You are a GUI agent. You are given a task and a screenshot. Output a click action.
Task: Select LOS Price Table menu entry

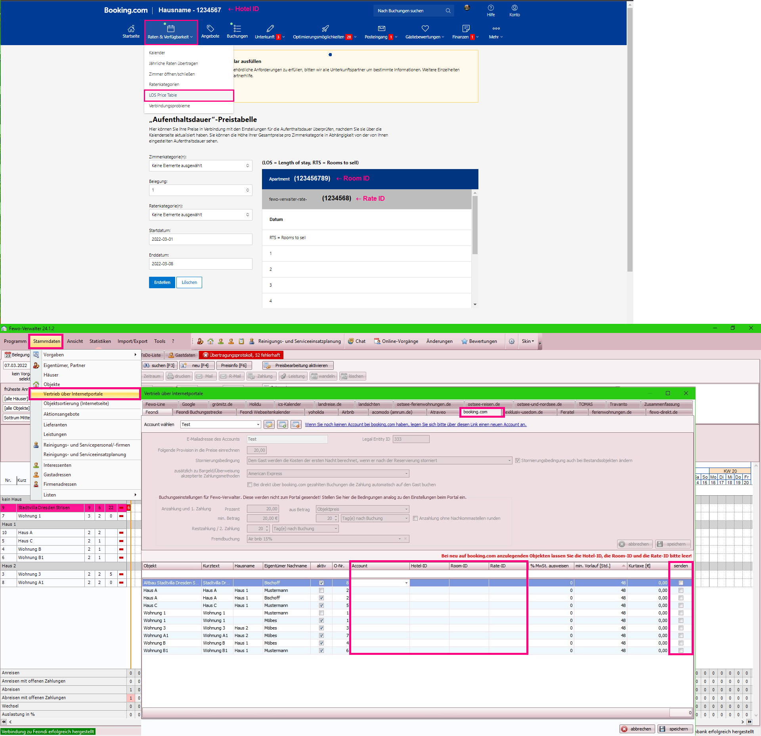pyautogui.click(x=189, y=95)
